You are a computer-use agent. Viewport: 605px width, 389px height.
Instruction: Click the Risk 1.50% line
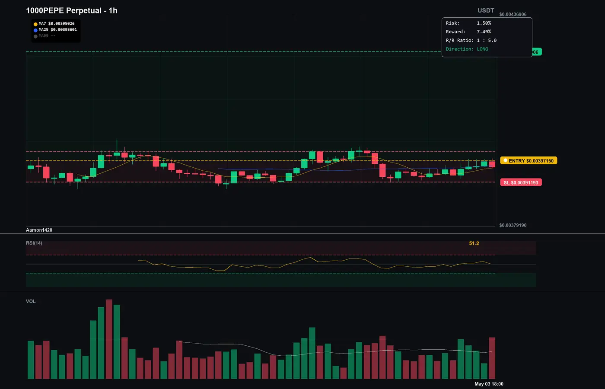[x=468, y=23]
